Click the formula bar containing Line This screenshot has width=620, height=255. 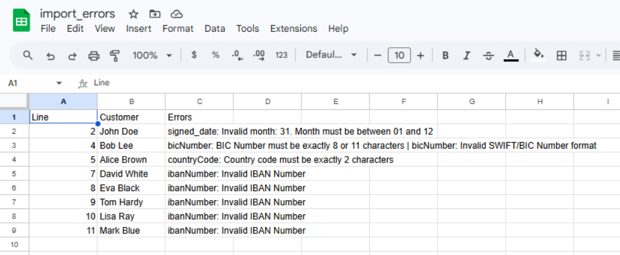coord(356,83)
